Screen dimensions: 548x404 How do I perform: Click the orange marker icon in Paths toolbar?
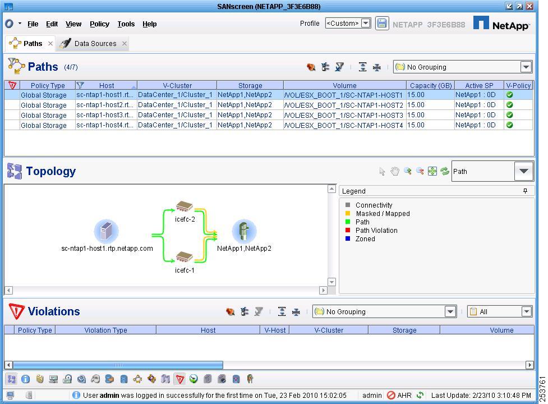pyautogui.click(x=311, y=67)
